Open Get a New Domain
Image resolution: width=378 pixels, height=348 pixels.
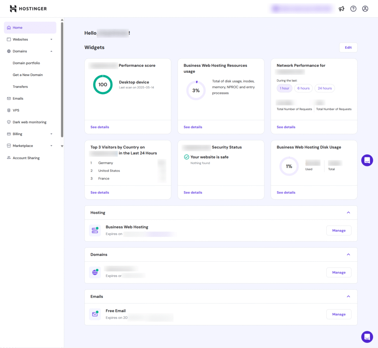(28, 75)
